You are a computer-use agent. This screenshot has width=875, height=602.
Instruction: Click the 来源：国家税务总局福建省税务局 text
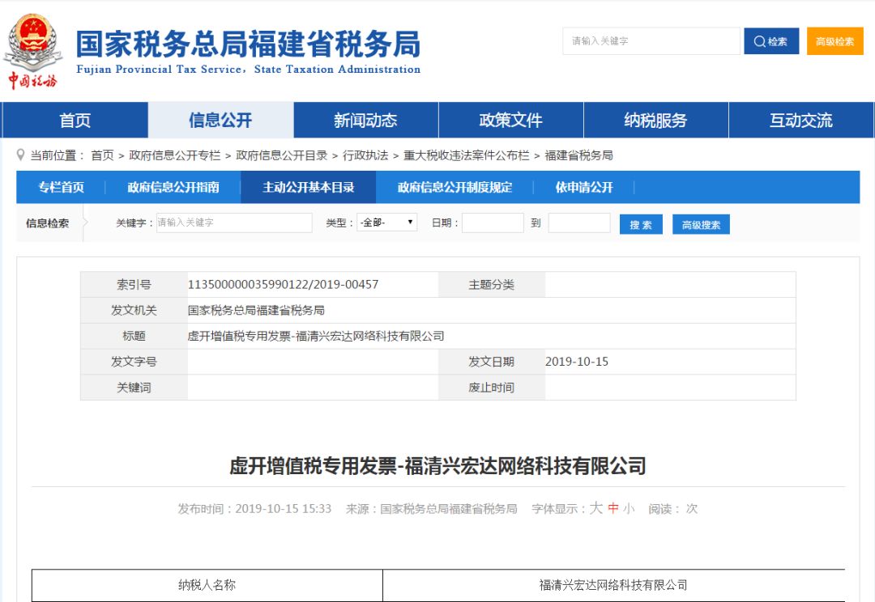pyautogui.click(x=431, y=508)
